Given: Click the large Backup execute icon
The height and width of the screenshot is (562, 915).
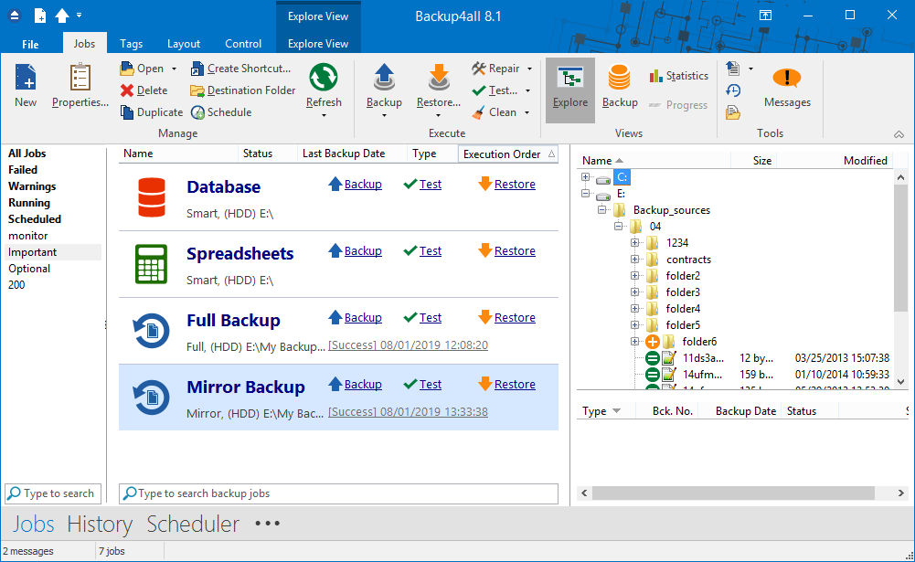Looking at the screenshot, I should 384,79.
